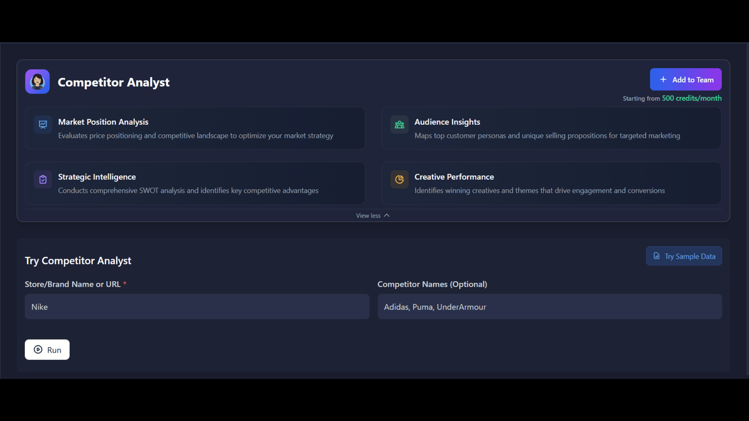Click the play icon inside the Run button
The width and height of the screenshot is (749, 421).
pyautogui.click(x=37, y=349)
